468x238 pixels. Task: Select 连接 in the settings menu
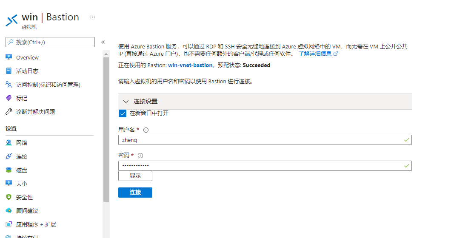(x=22, y=156)
